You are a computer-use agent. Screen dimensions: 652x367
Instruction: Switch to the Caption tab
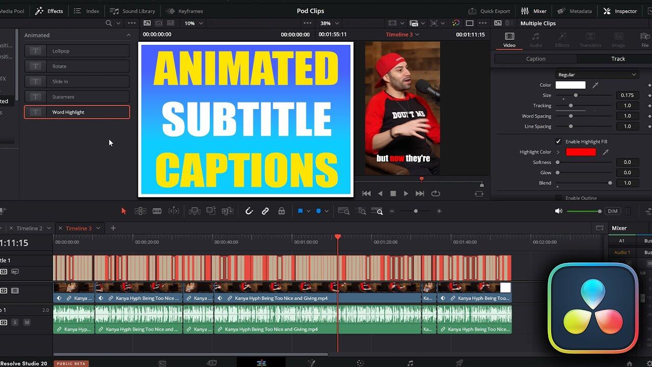[x=535, y=59]
